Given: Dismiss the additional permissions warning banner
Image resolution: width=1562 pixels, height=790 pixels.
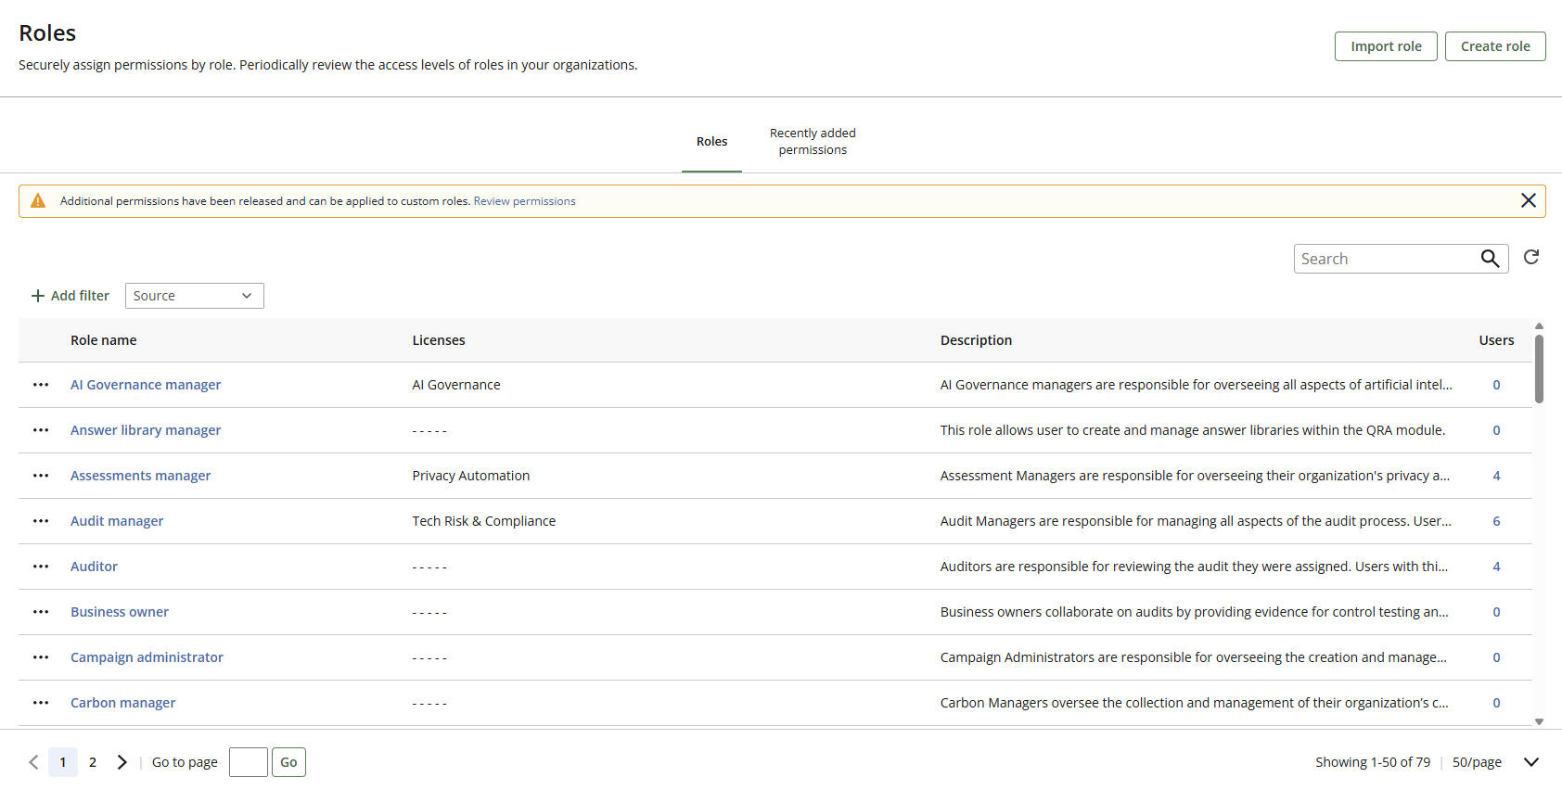Looking at the screenshot, I should [x=1529, y=200].
